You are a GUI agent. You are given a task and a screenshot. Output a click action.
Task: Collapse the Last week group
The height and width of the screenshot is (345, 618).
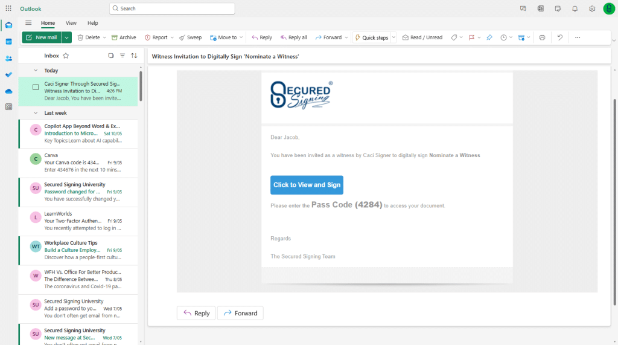(36, 113)
